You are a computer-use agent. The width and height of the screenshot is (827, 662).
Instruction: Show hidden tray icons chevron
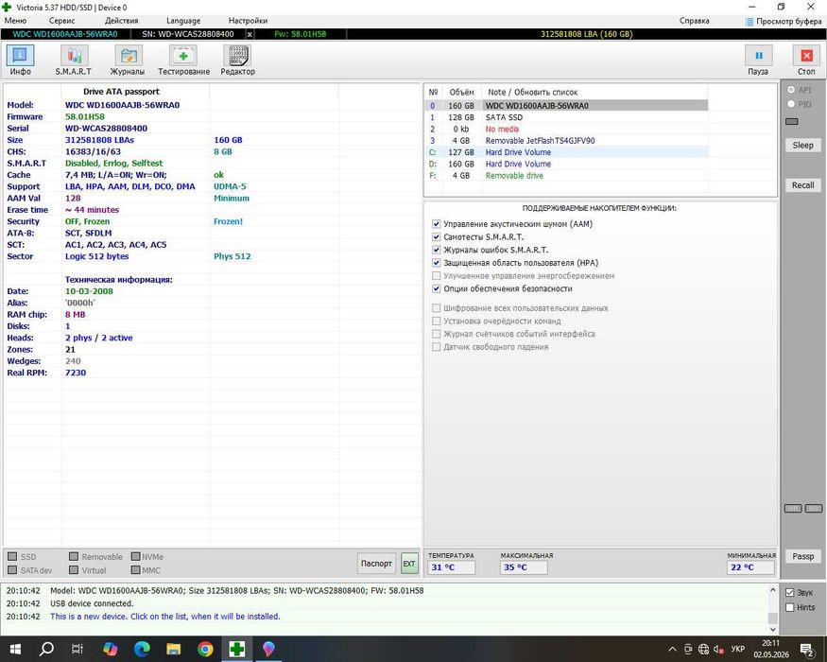coord(672,649)
